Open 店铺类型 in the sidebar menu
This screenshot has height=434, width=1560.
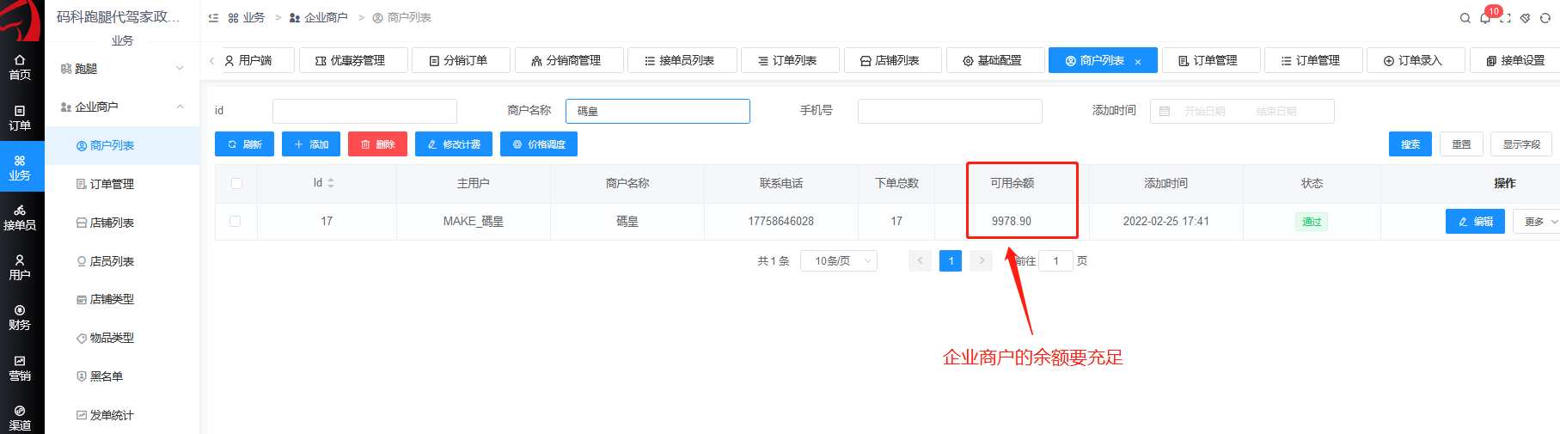tap(122, 299)
